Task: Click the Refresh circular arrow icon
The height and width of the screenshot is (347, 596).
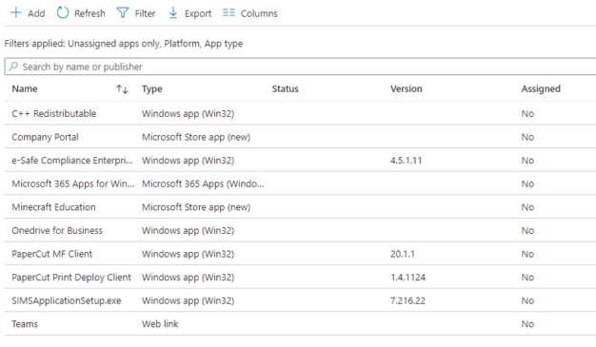Action: 63,13
